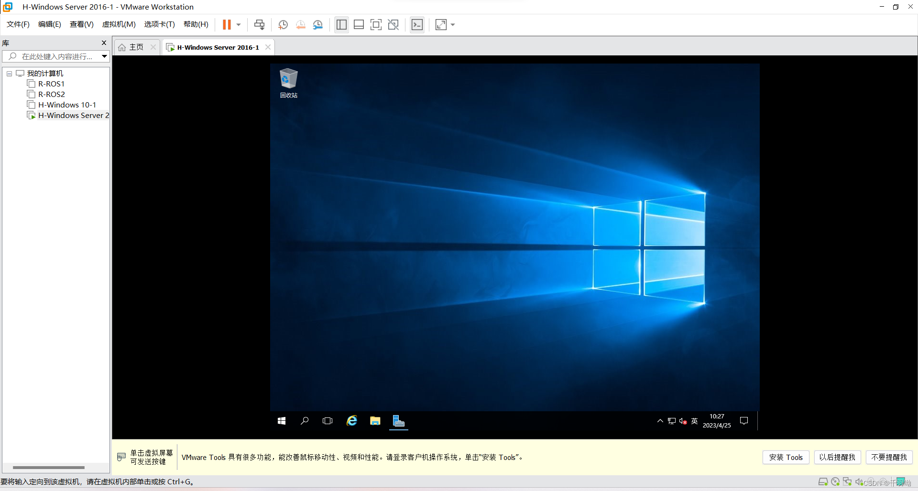Open the 编辑(E) menu
Screen dimensions: 918x491
pyautogui.click(x=50, y=24)
